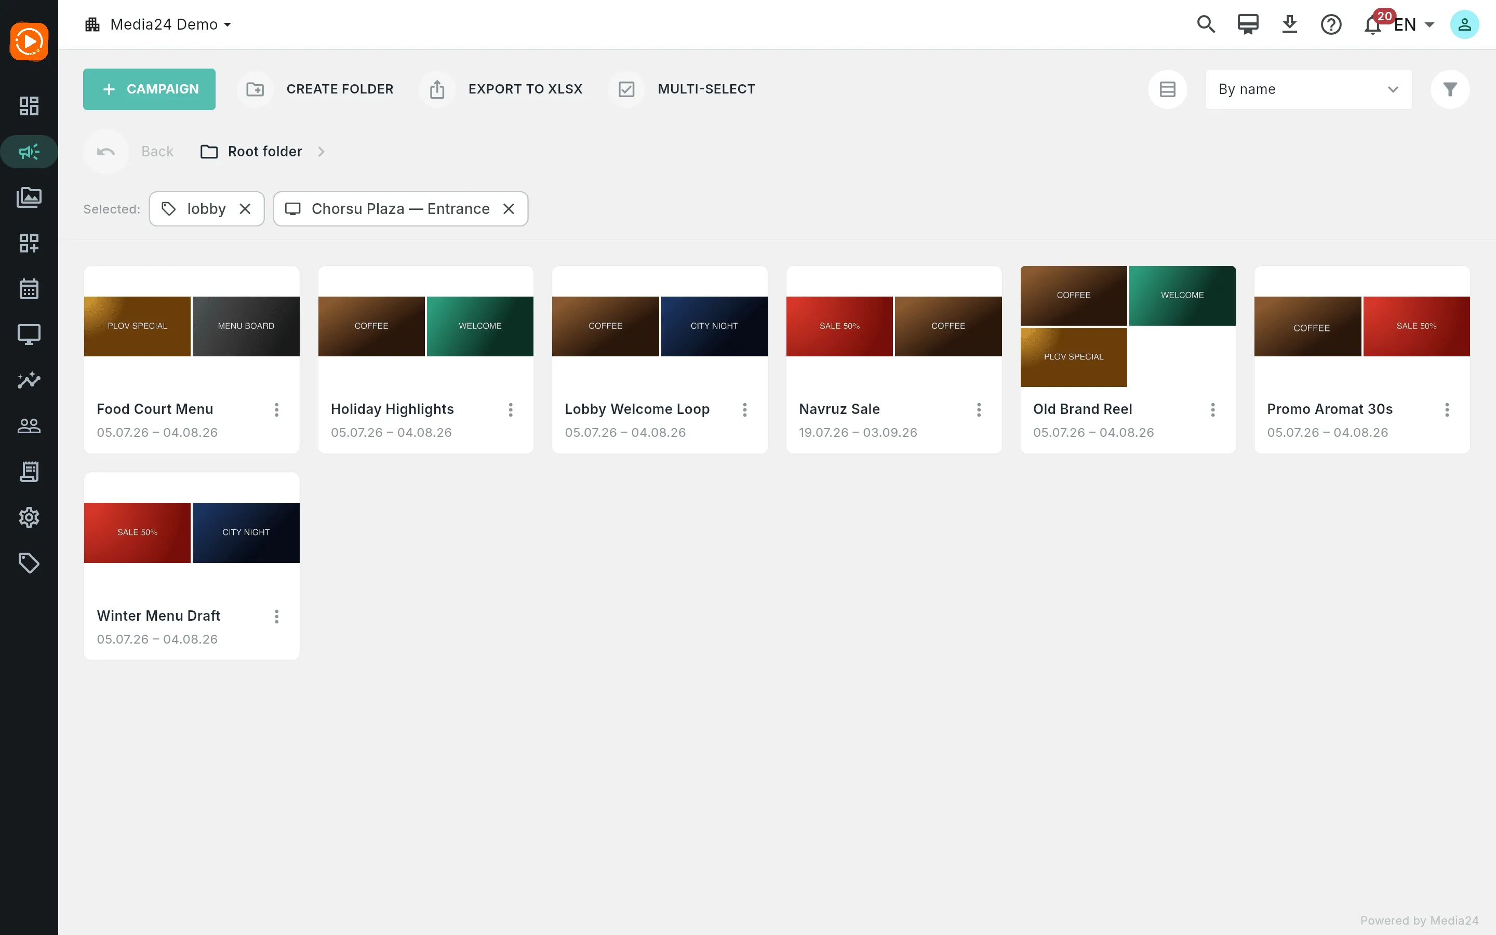Open the notifications bell
1496x935 pixels.
pos(1372,25)
